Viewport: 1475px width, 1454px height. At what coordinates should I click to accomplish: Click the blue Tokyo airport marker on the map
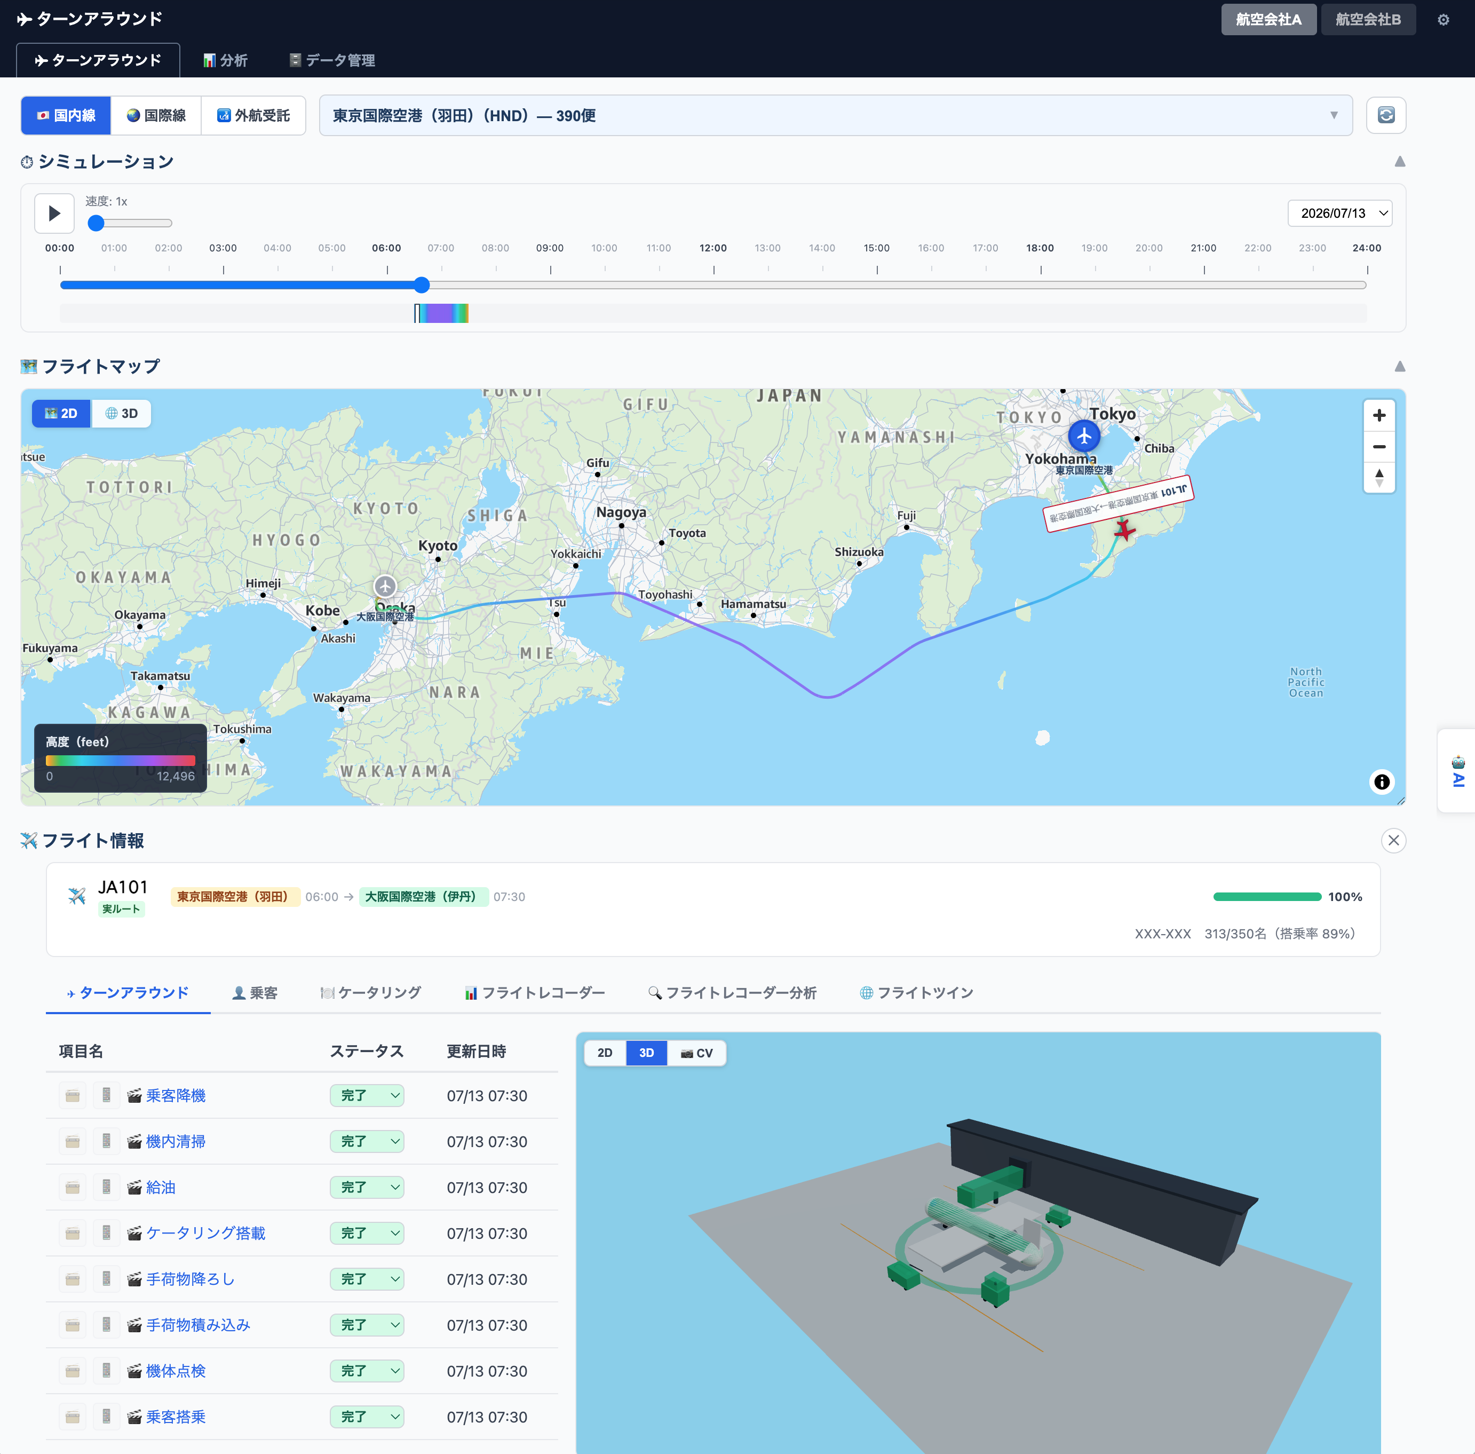1084,436
